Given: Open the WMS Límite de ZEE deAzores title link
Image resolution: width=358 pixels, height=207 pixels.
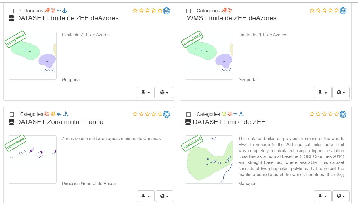Looking at the screenshot, I should (x=231, y=18).
